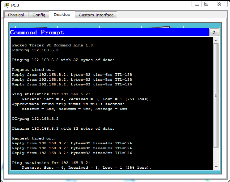Close the PC0 window

coord(219,4)
